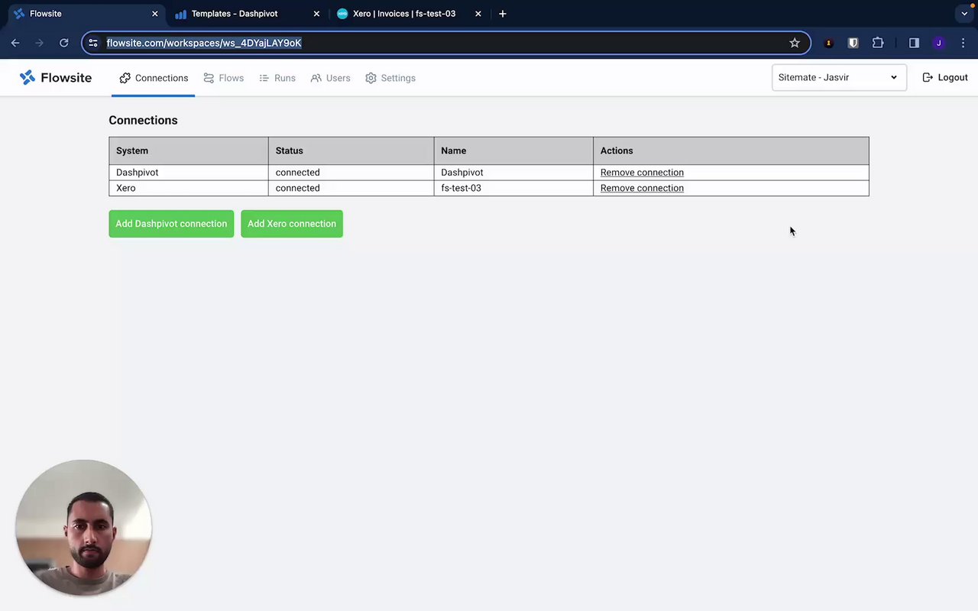This screenshot has height=611, width=978.
Task: Open the Settings tab
Action: tap(390, 78)
